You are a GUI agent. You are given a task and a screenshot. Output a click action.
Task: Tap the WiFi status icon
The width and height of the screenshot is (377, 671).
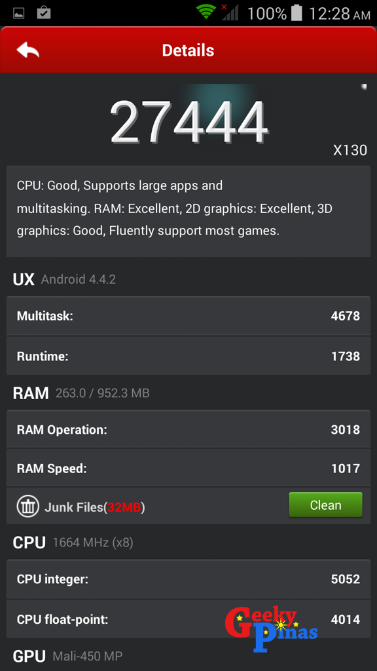pos(206,12)
